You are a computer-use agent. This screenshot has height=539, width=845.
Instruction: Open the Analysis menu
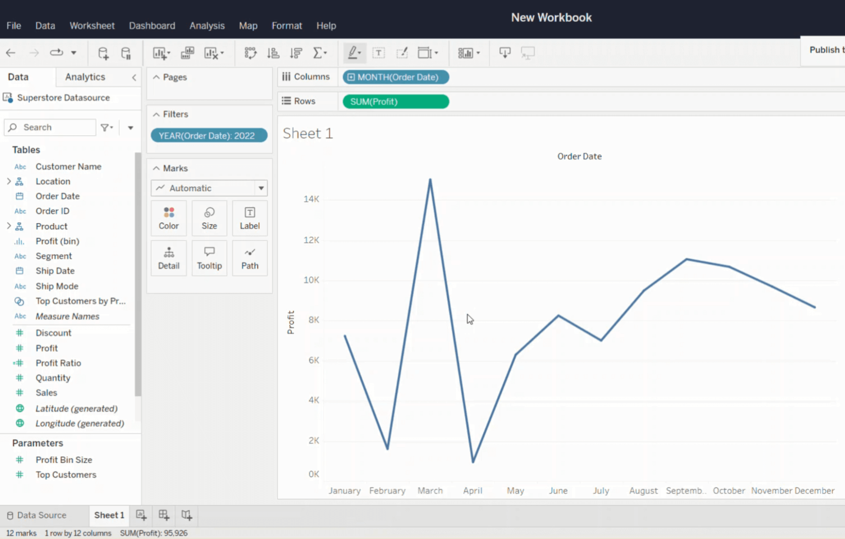(x=207, y=25)
